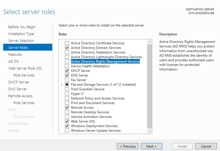Check the Active Directory Certificate Services checkbox
This screenshot has height=151, width=220.
click(67, 43)
